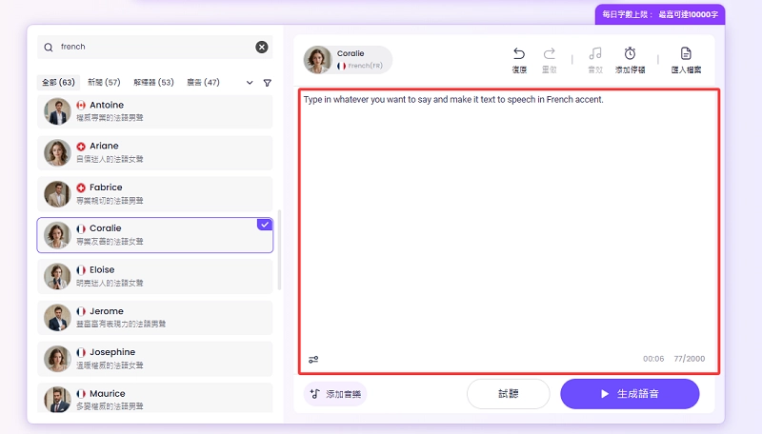The width and height of the screenshot is (762, 434).
Task: Click the 77/2000 character counter
Action: (x=689, y=359)
